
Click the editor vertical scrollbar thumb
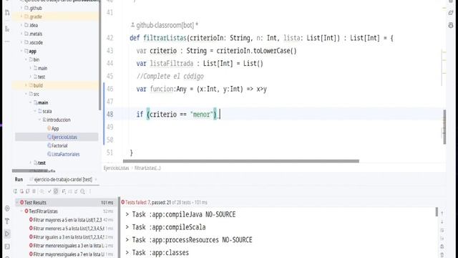pos(444,127)
